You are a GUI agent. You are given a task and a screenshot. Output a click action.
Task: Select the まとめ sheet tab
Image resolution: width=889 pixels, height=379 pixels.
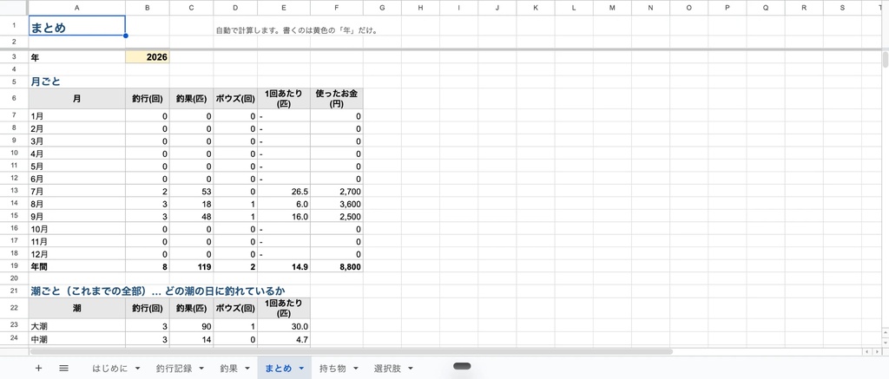[279, 369]
